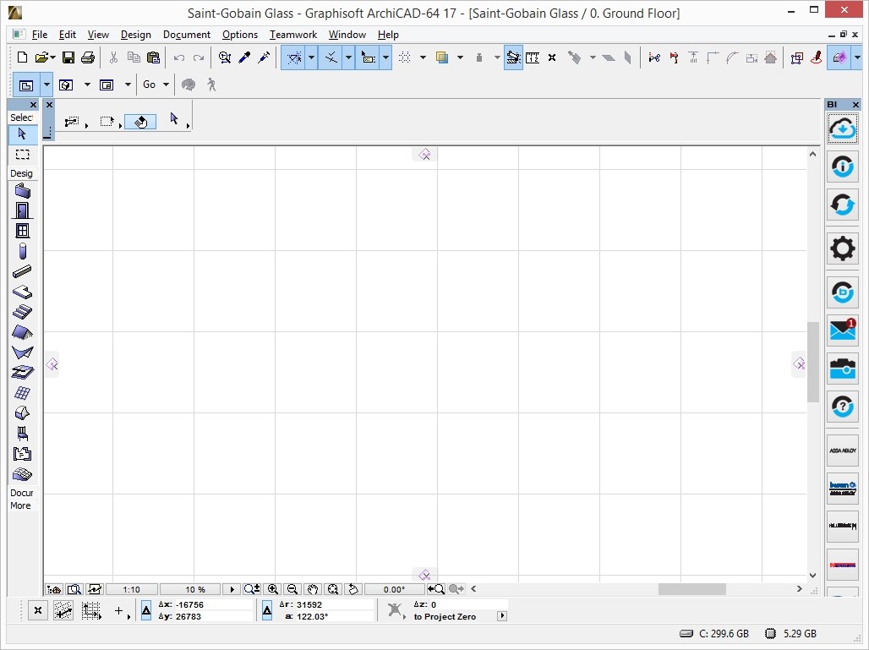Toggle the Guide Lines button

(294, 57)
